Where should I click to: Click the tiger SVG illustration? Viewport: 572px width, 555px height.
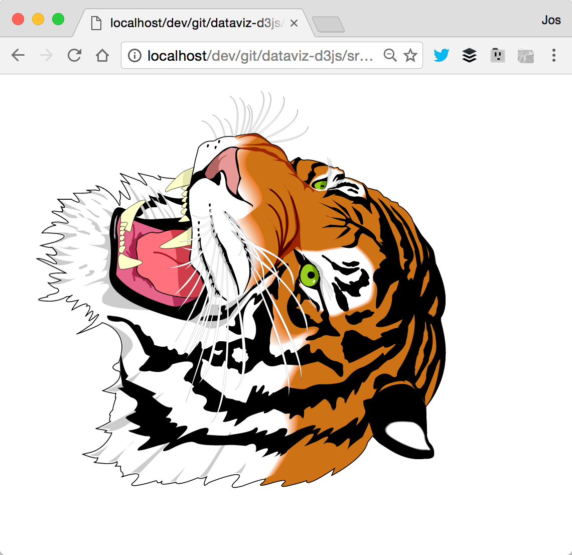point(241,290)
